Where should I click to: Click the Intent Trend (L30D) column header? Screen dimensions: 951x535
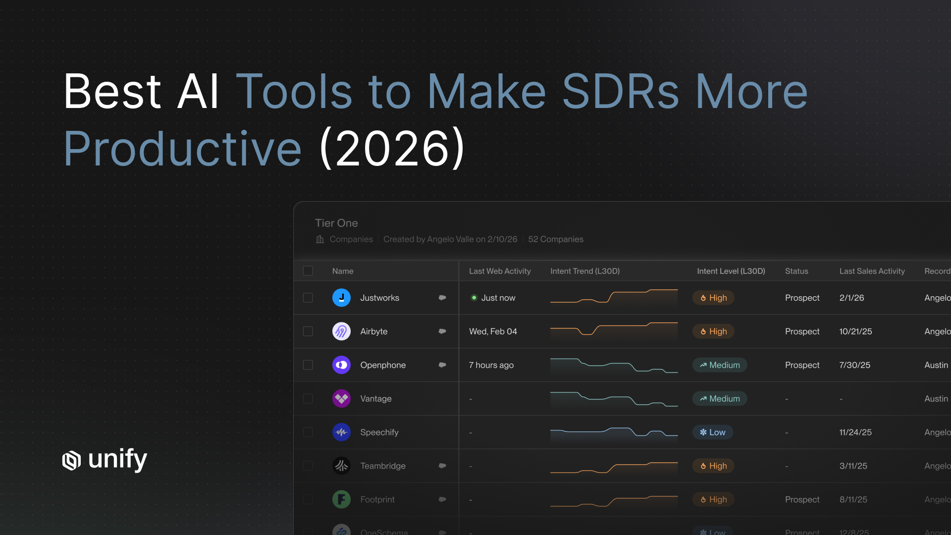click(585, 271)
